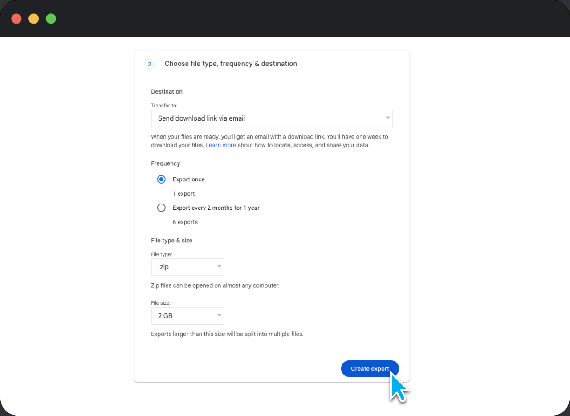Click the 1 export label text
The width and height of the screenshot is (570, 416).
tap(183, 193)
